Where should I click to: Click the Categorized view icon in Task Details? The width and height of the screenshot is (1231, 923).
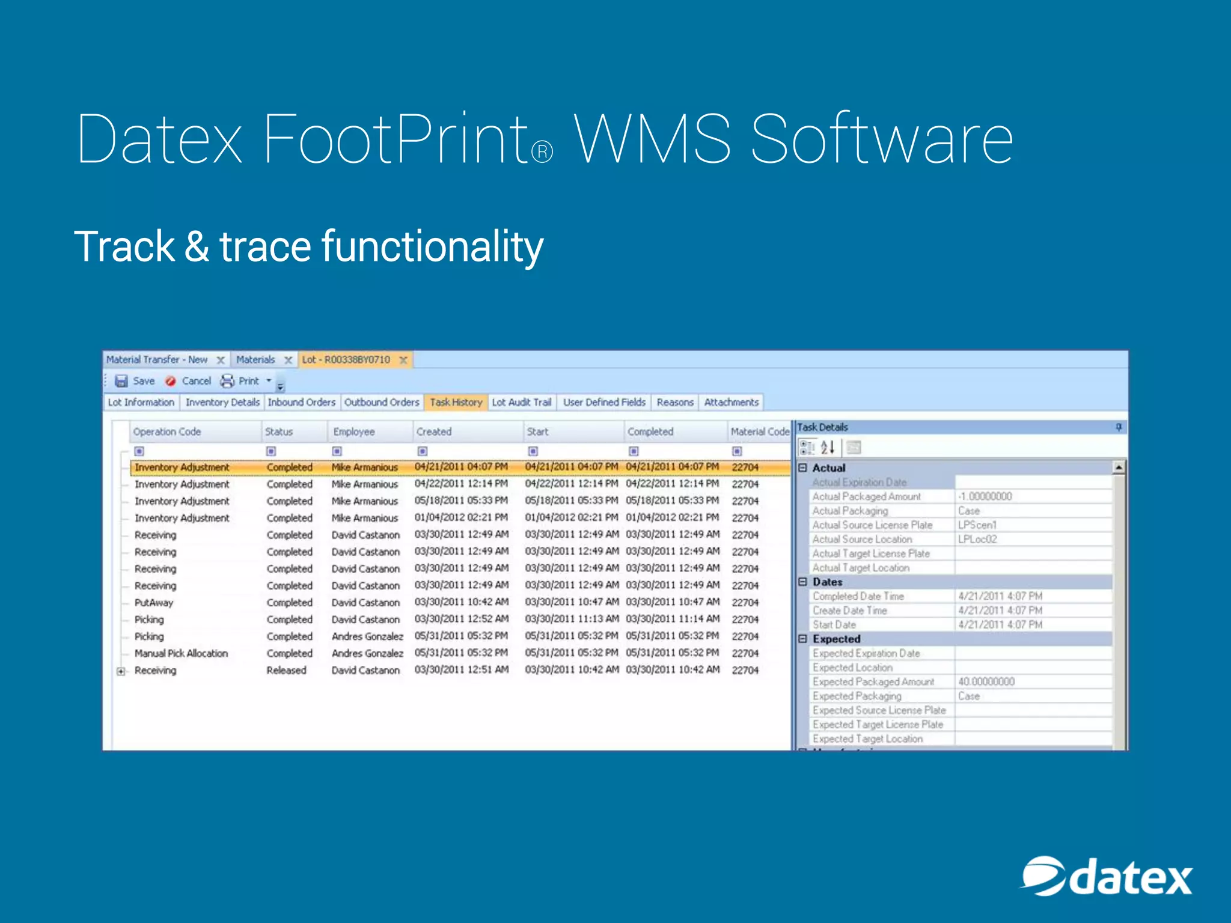coord(807,447)
